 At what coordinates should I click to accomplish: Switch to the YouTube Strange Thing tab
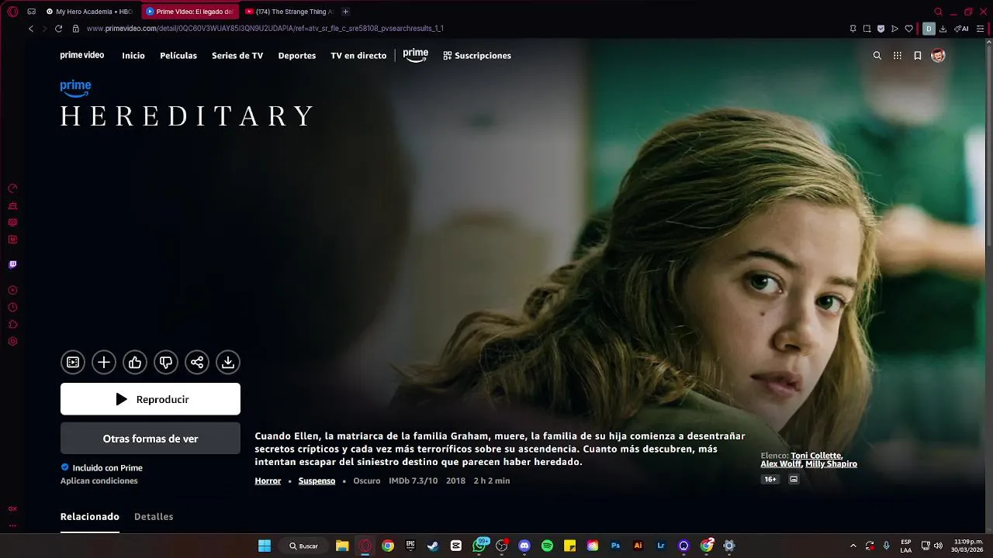click(x=289, y=12)
